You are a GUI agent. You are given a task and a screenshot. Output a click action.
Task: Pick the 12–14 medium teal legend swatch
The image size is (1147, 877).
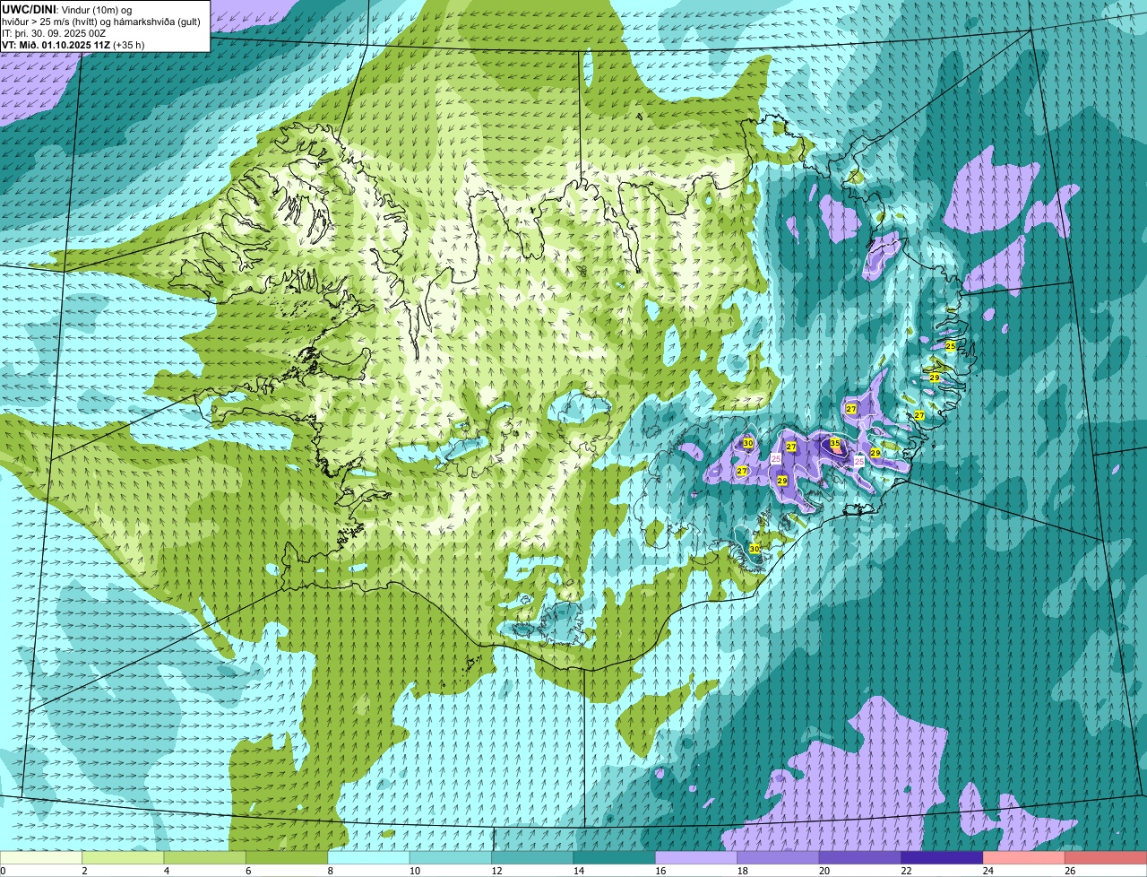[x=533, y=858]
